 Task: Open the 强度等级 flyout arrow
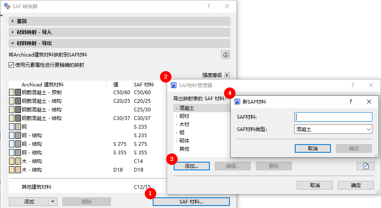tap(227, 75)
